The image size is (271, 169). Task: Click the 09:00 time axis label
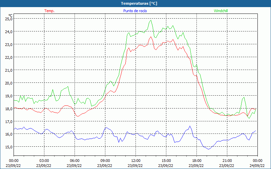tap(105, 161)
